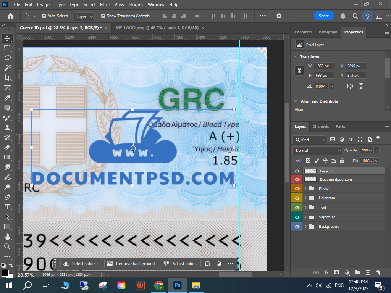Image resolution: width=391 pixels, height=293 pixels.
Task: Choose the Horizontal Type tool
Action: point(7,207)
